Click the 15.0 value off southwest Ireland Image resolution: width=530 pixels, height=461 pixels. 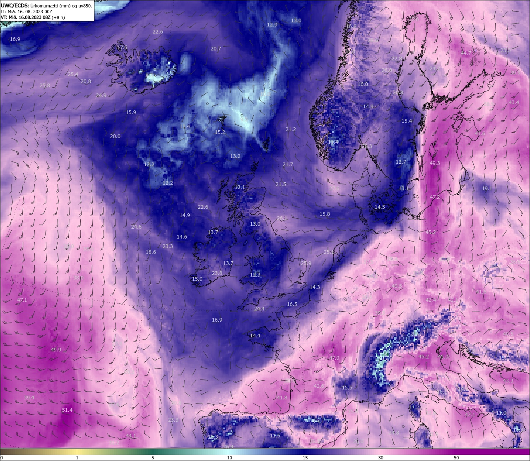point(197,279)
